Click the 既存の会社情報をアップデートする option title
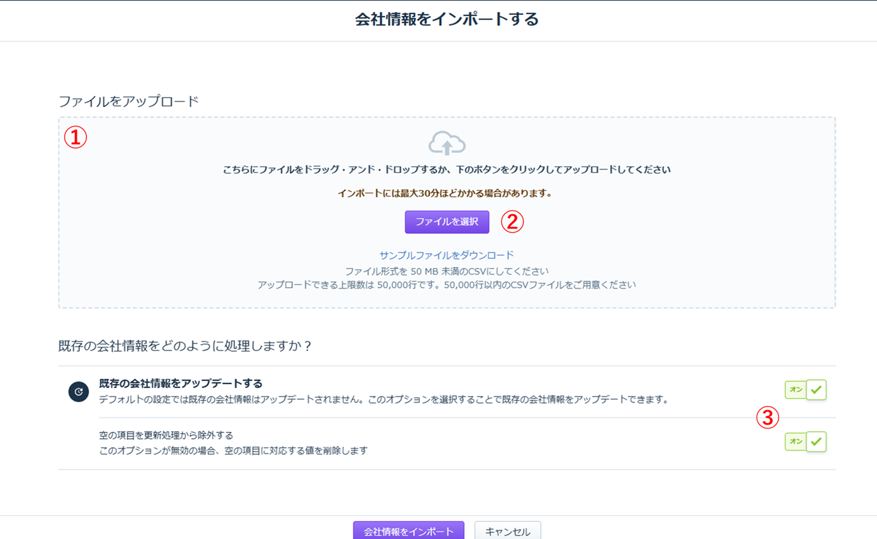Screen dimensions: 877x539 (181, 383)
